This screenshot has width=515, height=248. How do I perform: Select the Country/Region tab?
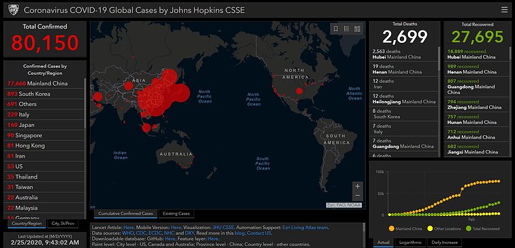(27, 224)
